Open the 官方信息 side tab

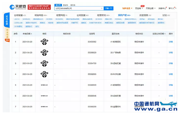7,20
